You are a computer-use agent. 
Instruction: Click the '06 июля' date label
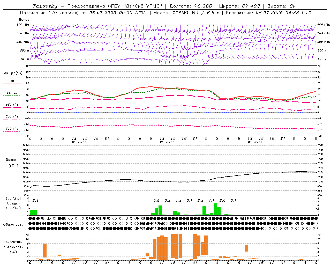coord(79,142)
